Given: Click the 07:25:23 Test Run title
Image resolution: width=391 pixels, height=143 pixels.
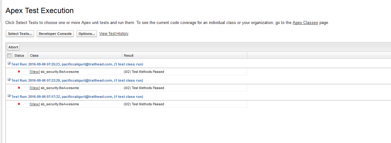Looking at the screenshot, I should click(77, 64).
